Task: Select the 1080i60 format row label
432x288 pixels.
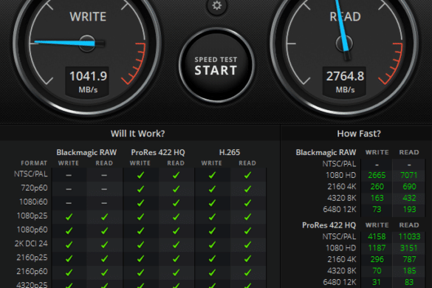Action: click(x=33, y=202)
